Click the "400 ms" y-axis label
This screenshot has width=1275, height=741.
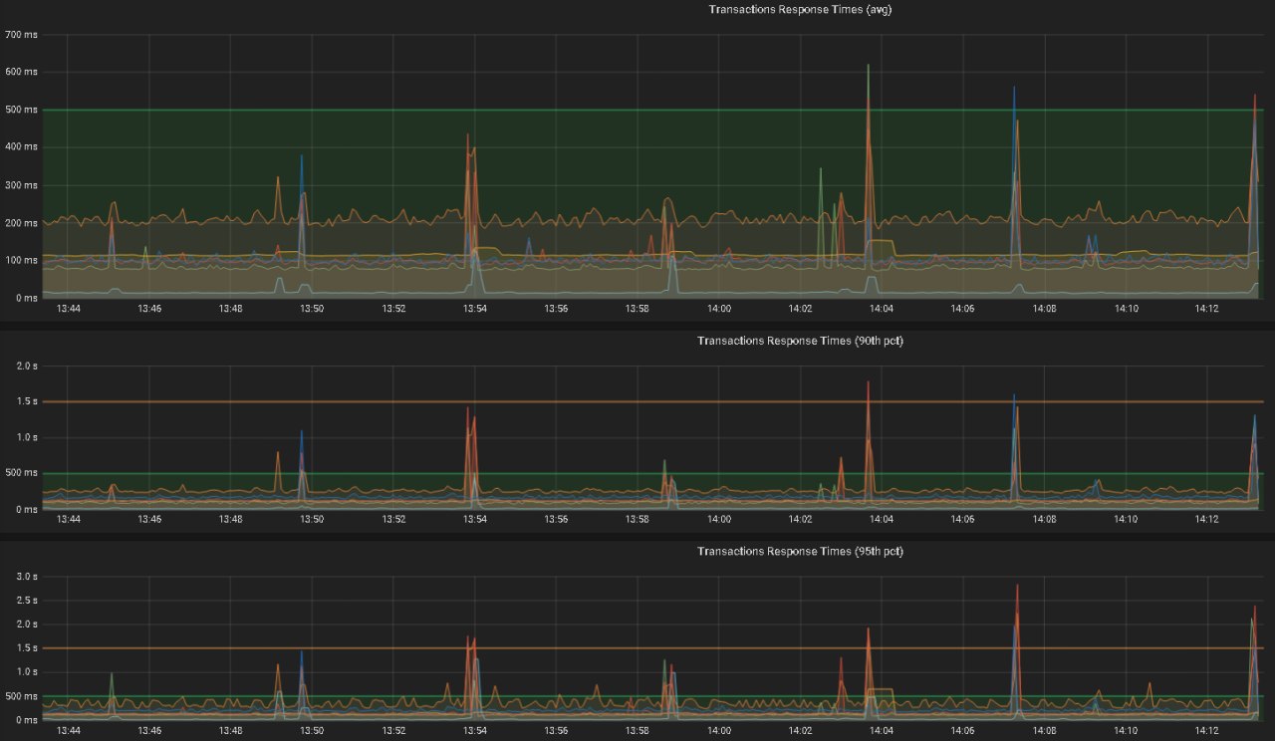pos(21,147)
